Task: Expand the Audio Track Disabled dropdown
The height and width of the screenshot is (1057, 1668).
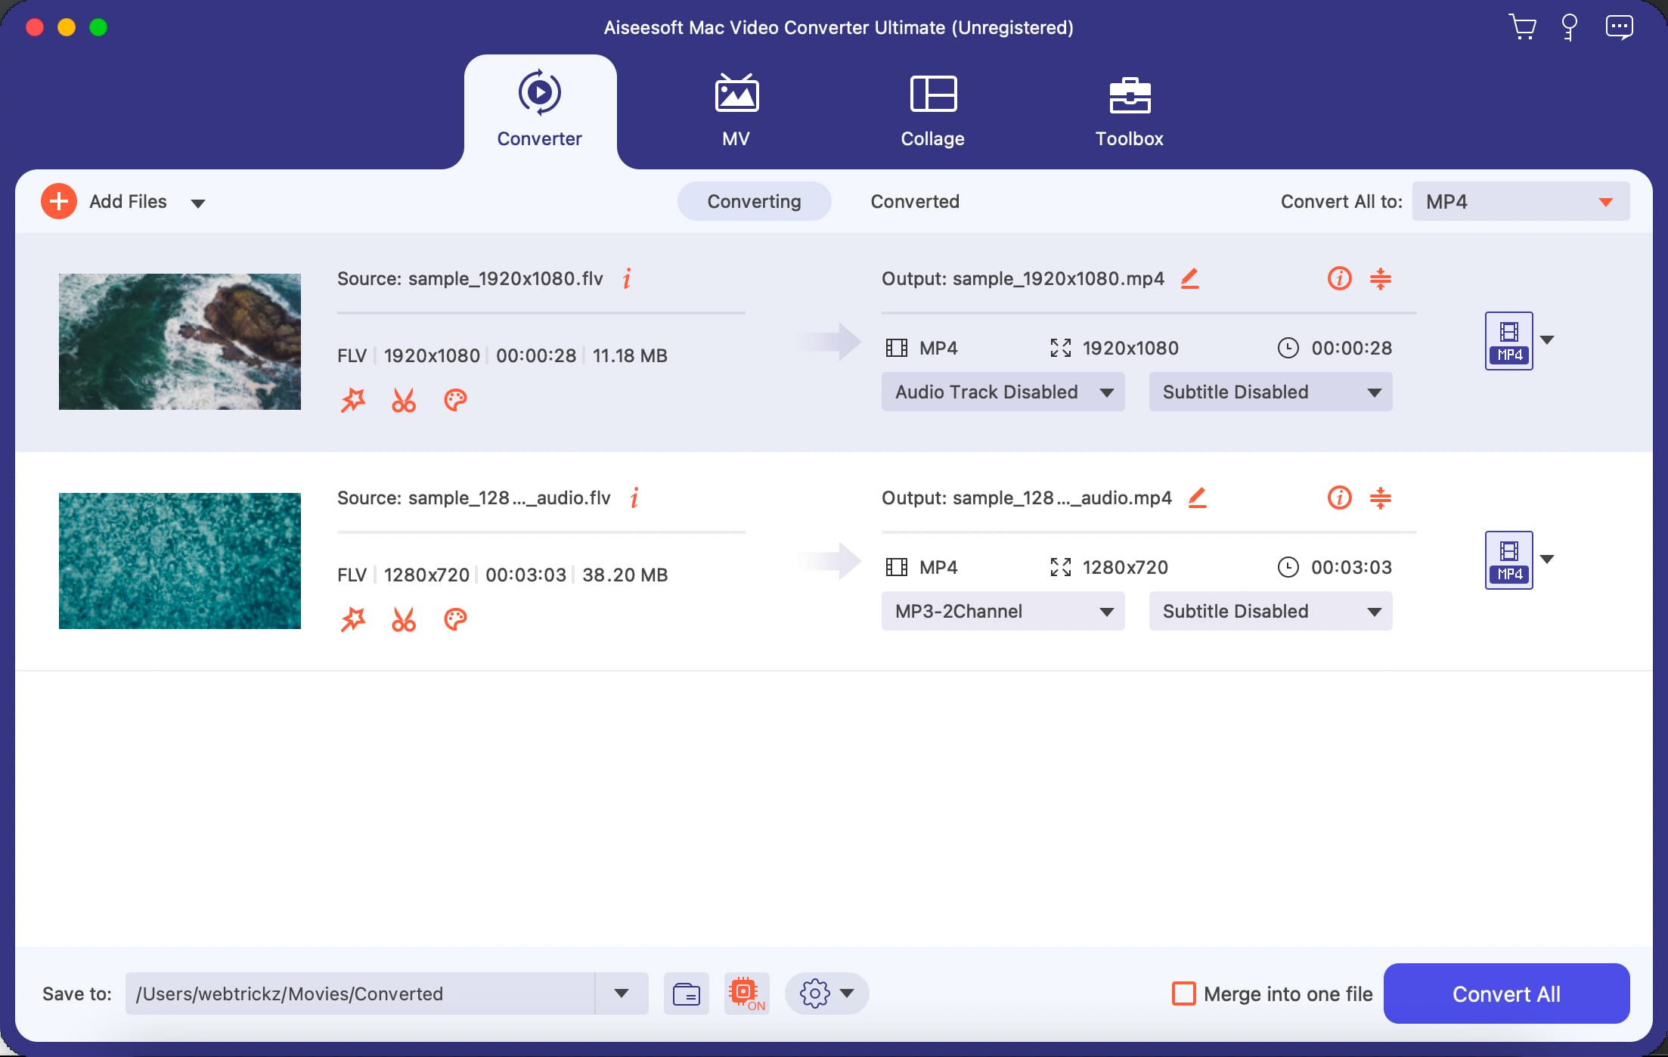Action: (x=1003, y=392)
